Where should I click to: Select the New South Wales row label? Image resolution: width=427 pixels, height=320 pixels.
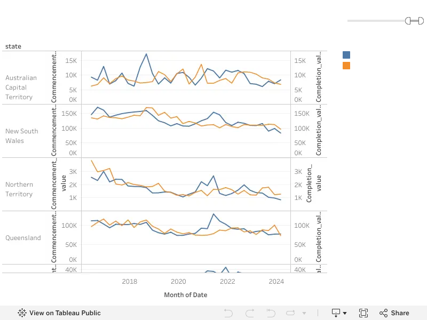22,136
